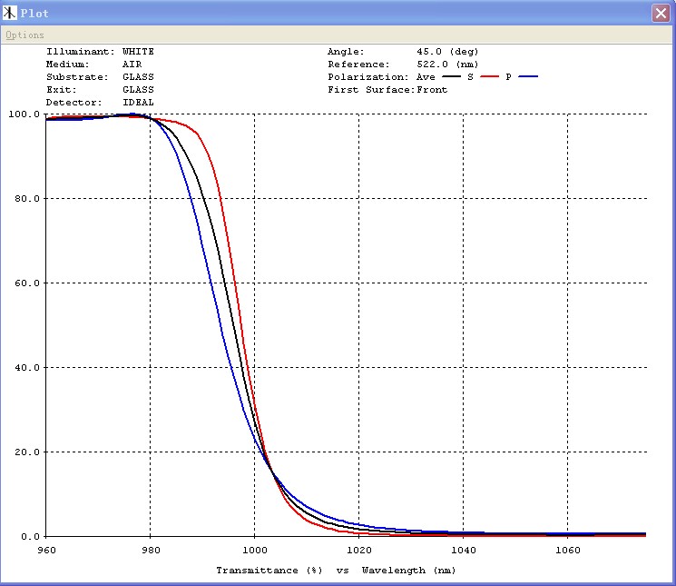
Task: Click the '1000' x-axis label
Action: pos(255,551)
